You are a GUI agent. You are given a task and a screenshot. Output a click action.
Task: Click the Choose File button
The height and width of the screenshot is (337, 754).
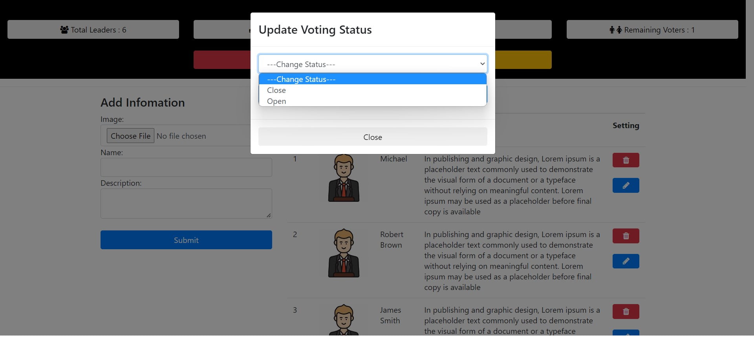(x=130, y=136)
